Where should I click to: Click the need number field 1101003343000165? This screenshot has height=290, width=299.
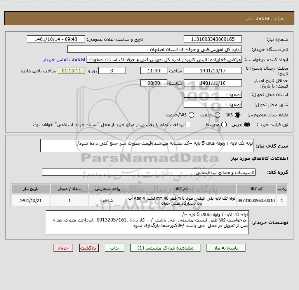coord(213,39)
